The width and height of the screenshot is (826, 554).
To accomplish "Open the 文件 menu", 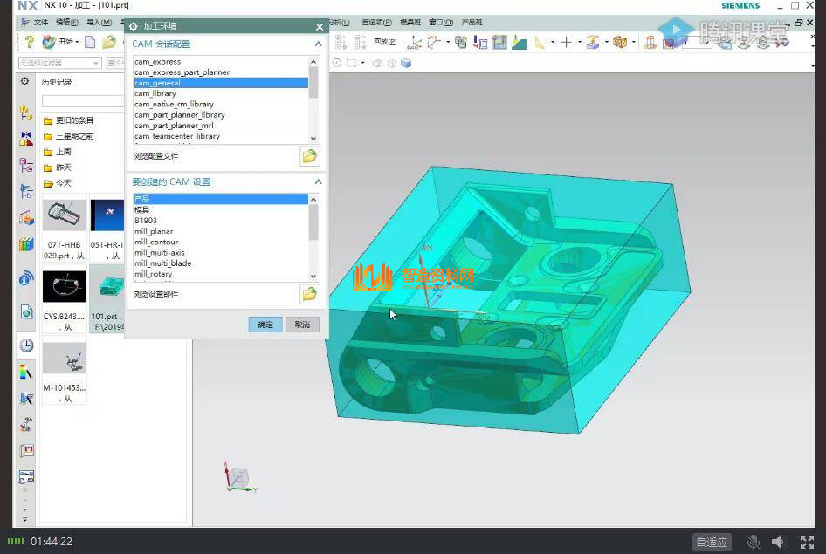I will (40, 22).
